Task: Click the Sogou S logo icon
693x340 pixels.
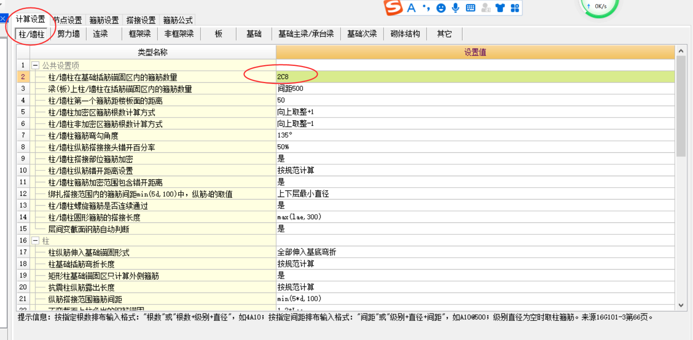Action: tap(393, 7)
